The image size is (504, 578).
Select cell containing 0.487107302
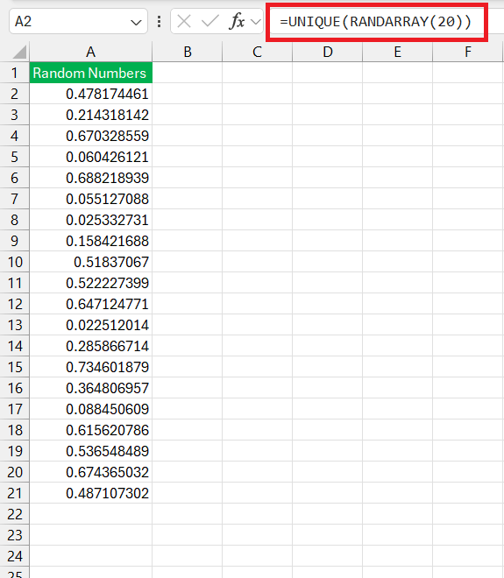91,493
